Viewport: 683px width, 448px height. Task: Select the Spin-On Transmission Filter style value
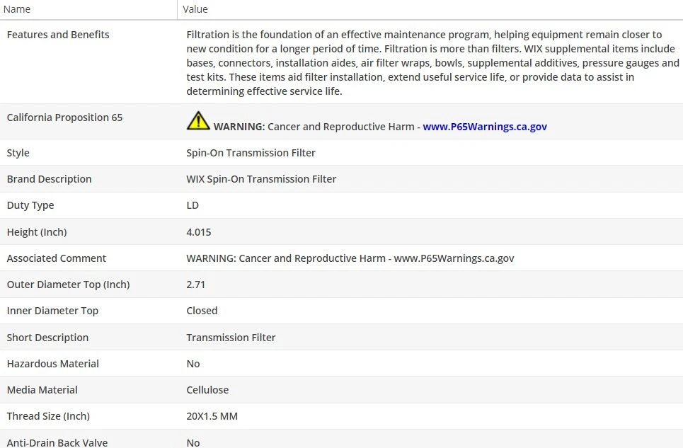[251, 153]
